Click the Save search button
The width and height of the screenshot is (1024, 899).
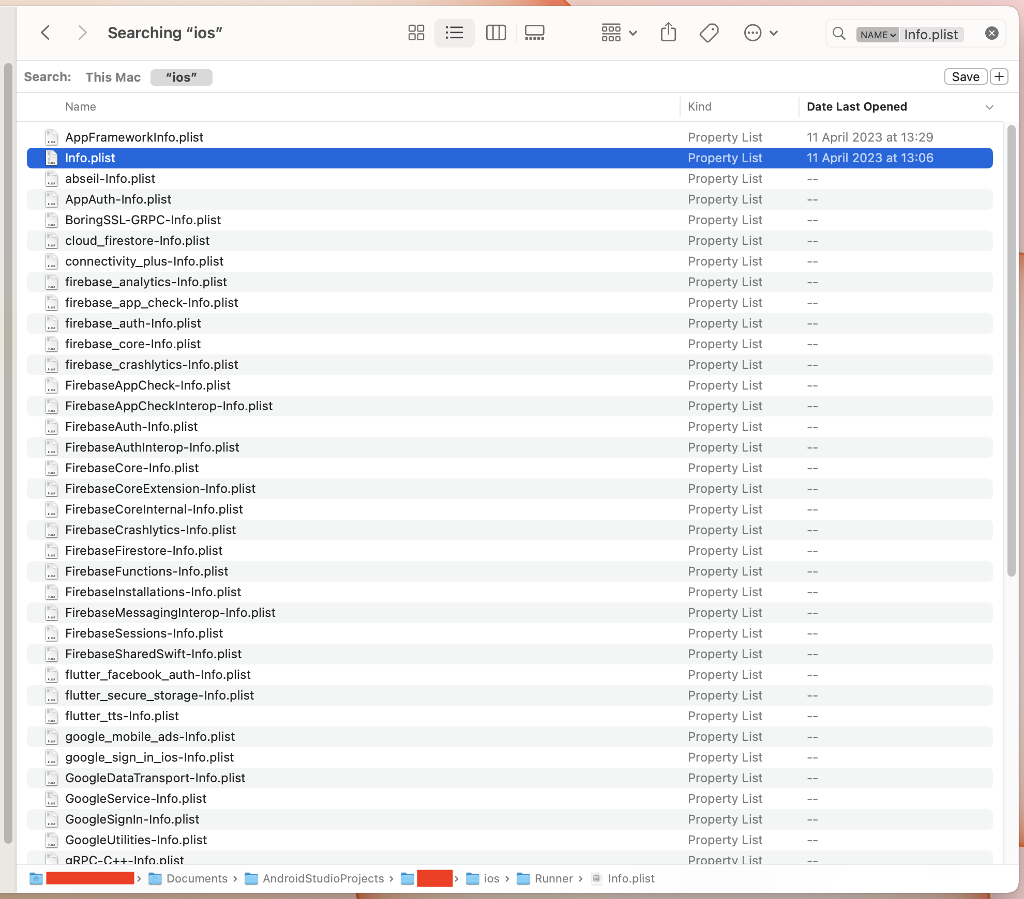click(965, 77)
